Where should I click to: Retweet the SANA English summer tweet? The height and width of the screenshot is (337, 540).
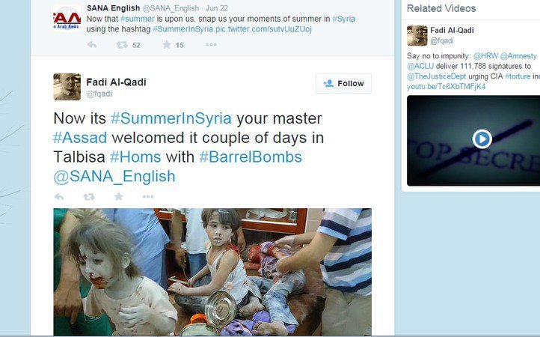coord(122,45)
